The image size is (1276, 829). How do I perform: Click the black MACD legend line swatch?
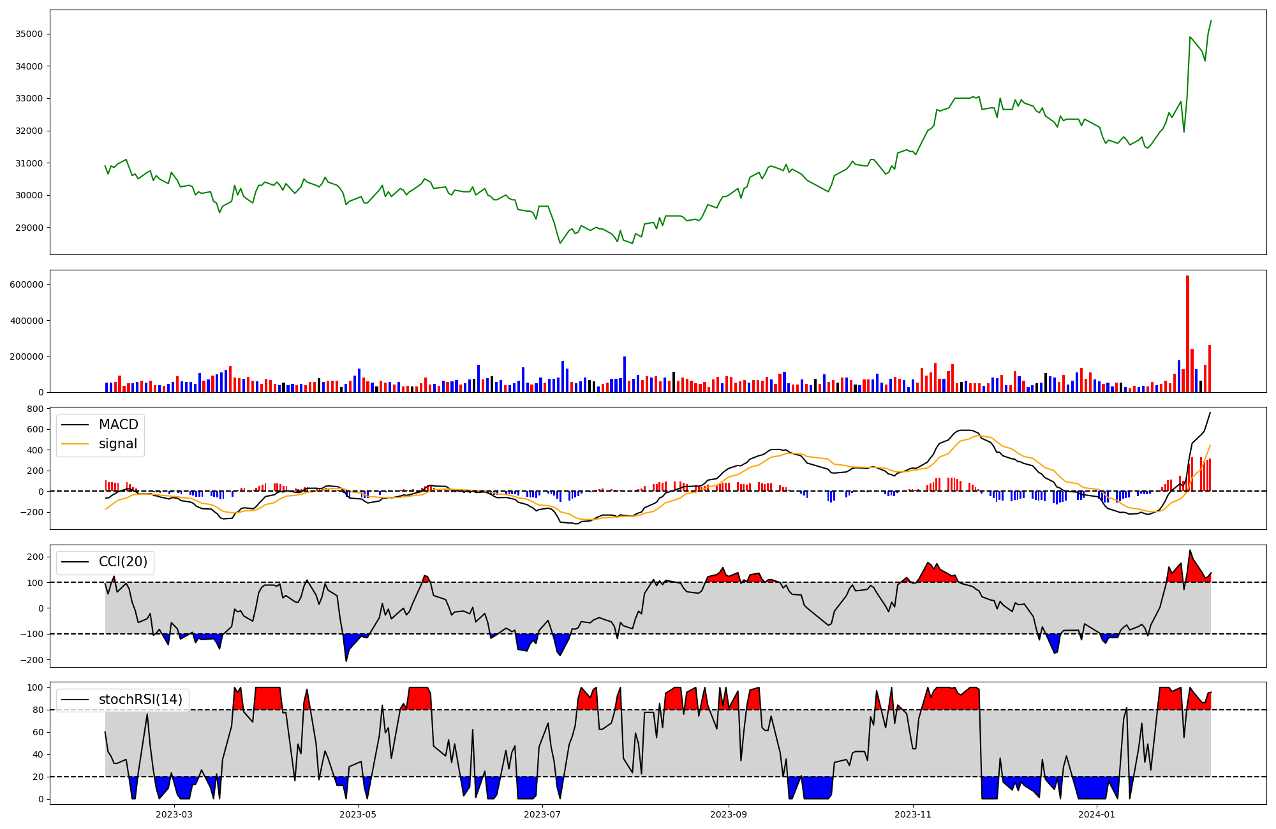(x=75, y=425)
